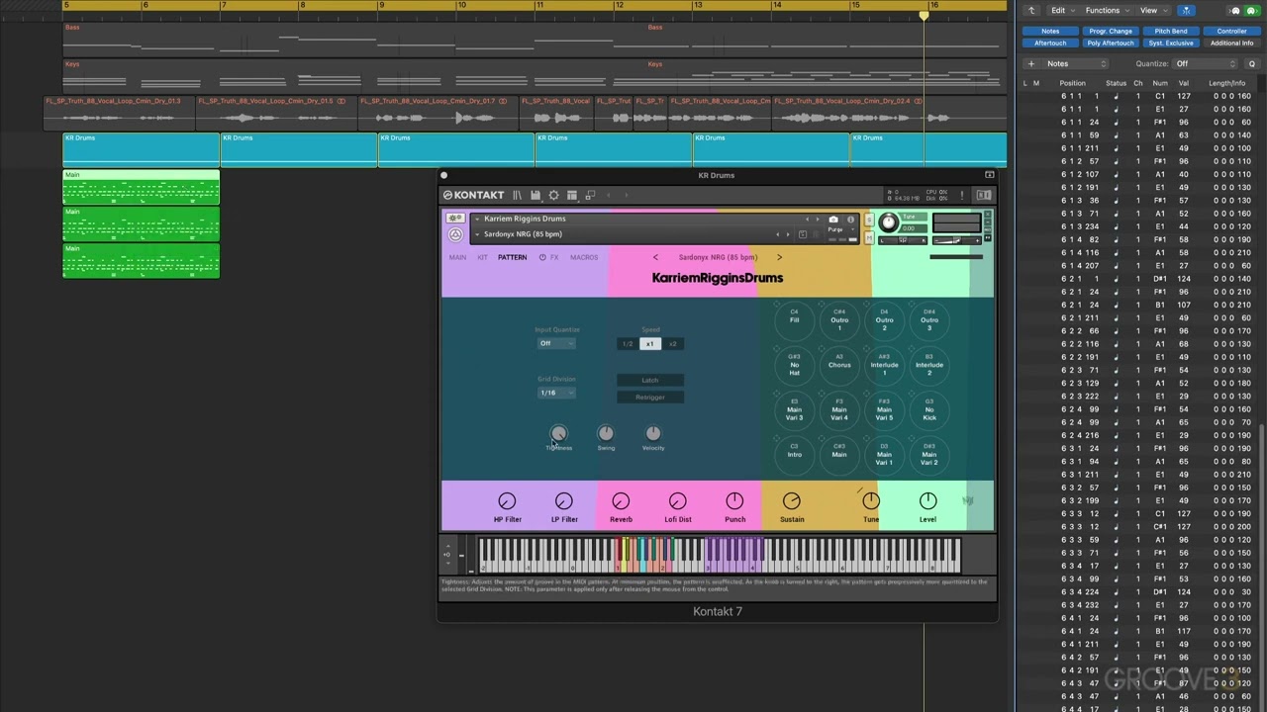Screen dimensions: 1267x712
Task: Toggle the Progr. Change event filter
Action: click(1111, 31)
